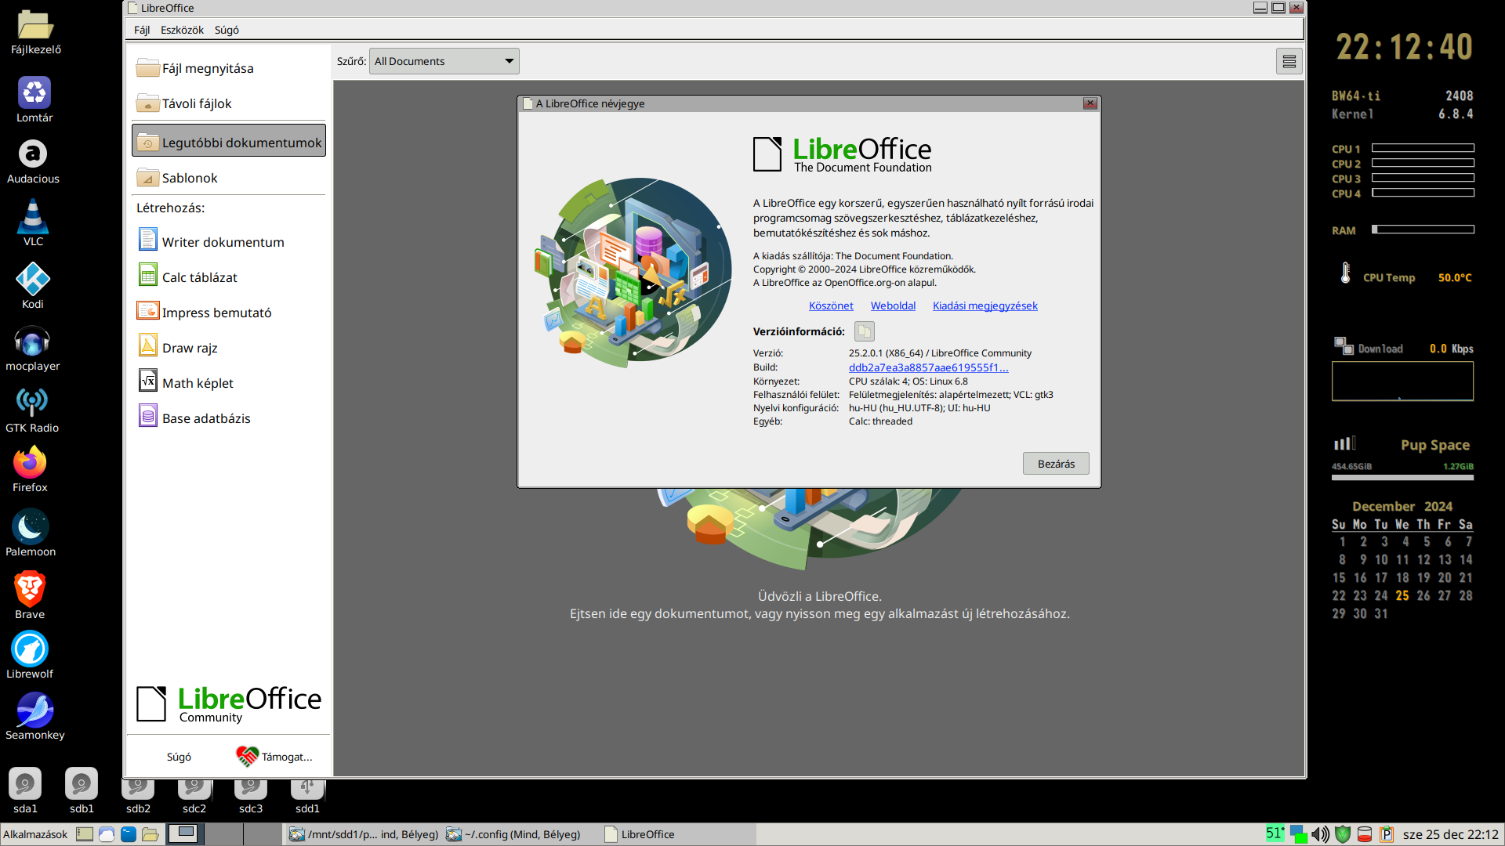The height and width of the screenshot is (846, 1505).
Task: Click the 25 date in December calendar
Action: [x=1402, y=596]
